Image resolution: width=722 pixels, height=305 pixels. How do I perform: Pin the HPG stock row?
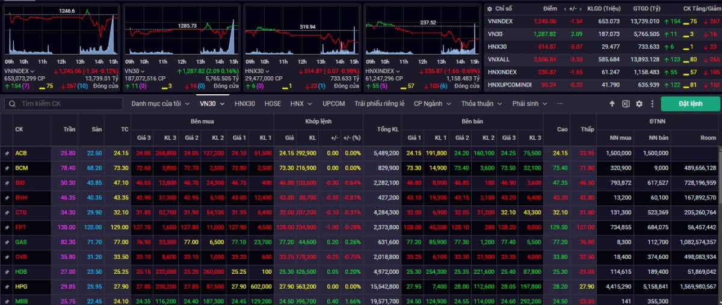tap(7, 286)
